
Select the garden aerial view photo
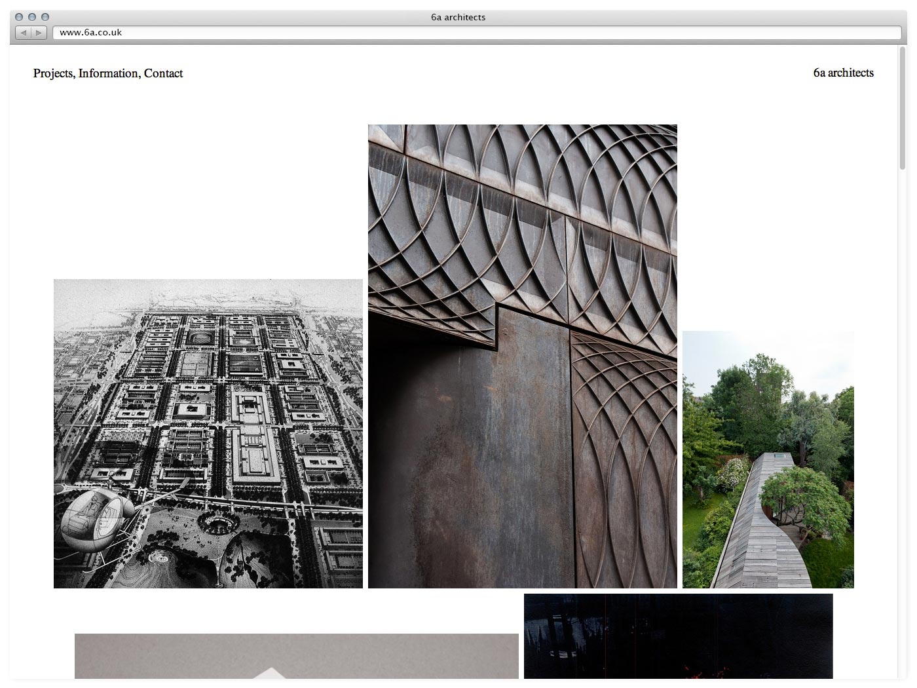(768, 459)
